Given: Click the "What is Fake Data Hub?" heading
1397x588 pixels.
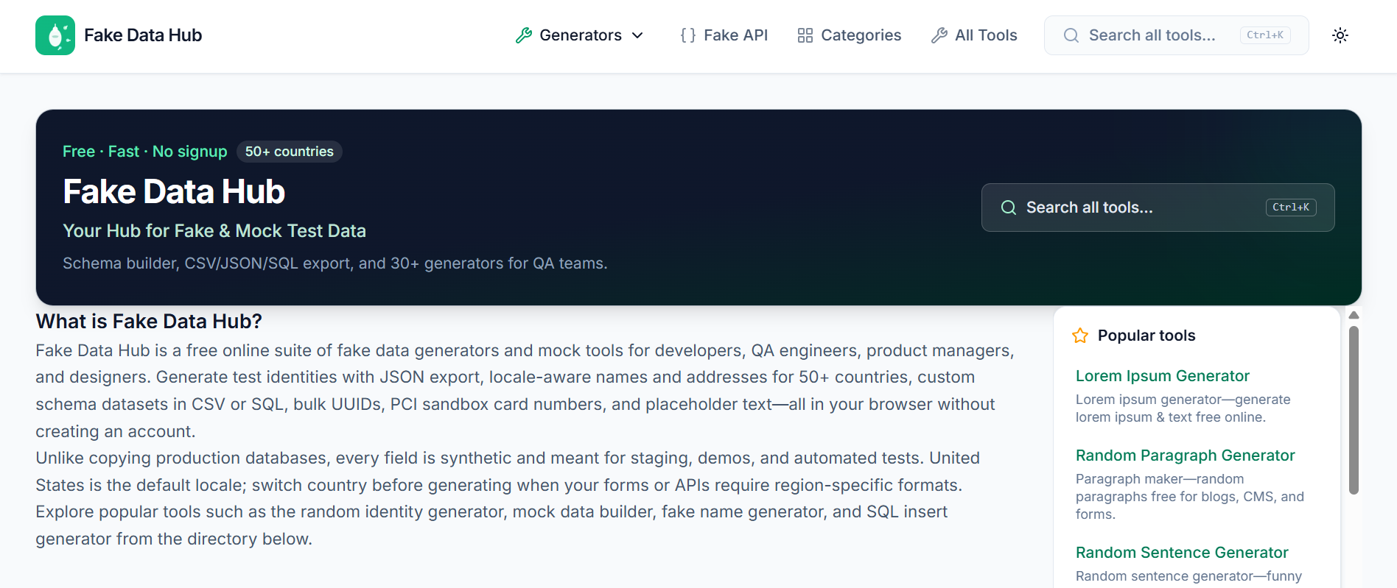Looking at the screenshot, I should (x=149, y=322).
